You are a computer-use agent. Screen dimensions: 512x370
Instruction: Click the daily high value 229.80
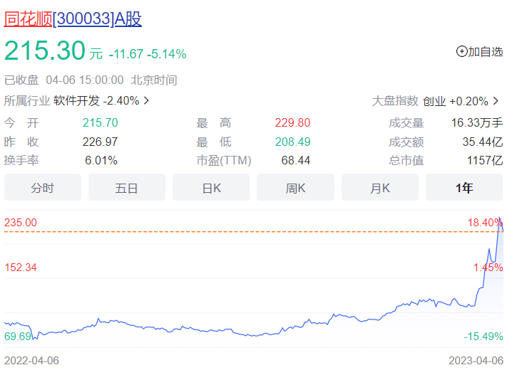tap(292, 123)
